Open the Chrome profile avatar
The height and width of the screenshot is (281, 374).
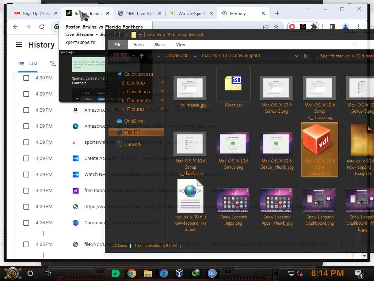tap(346, 26)
